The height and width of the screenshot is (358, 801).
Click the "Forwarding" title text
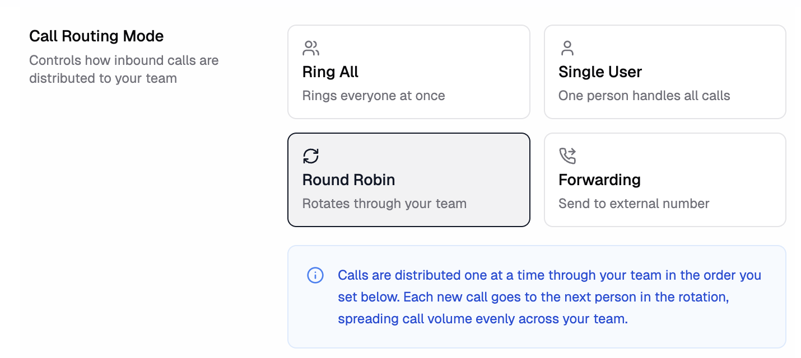coord(599,180)
